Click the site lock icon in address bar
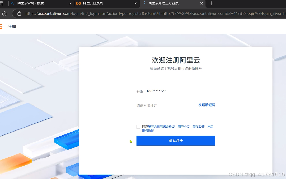This screenshot has width=286, height=179. click(x=19, y=13)
